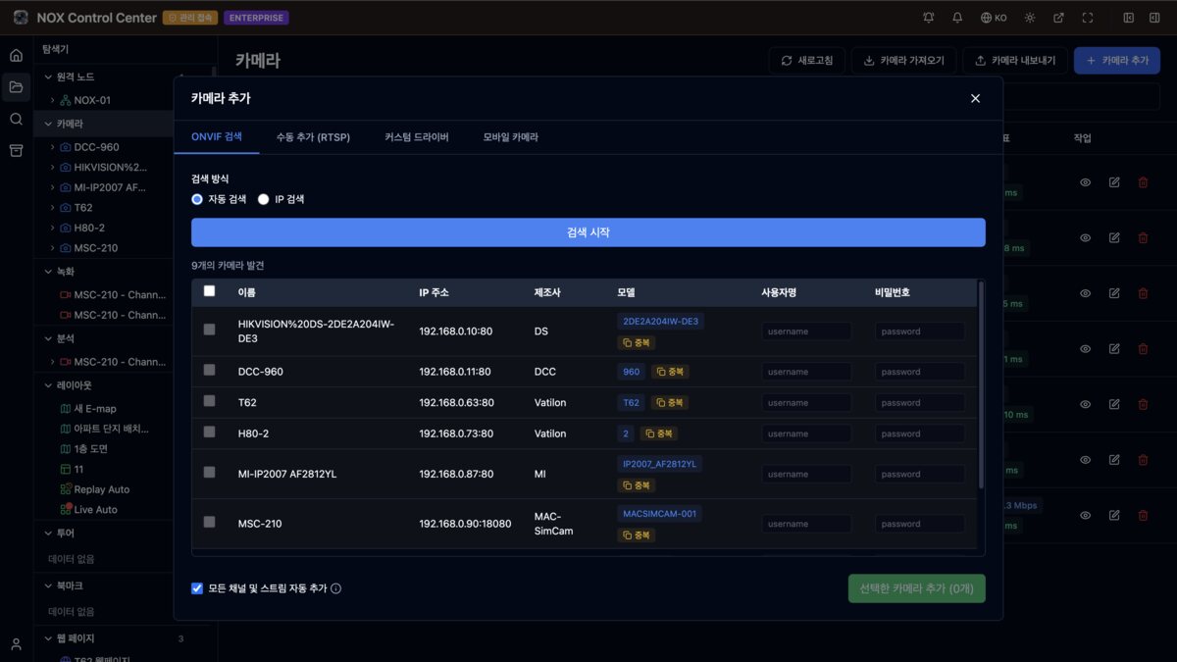Open the folder explorer icon in left rail
This screenshot has height=662, width=1177.
coord(16,87)
